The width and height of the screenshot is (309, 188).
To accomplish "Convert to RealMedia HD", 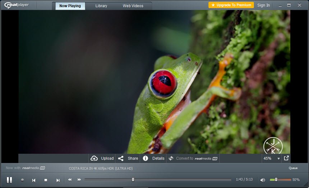I will (193, 159).
